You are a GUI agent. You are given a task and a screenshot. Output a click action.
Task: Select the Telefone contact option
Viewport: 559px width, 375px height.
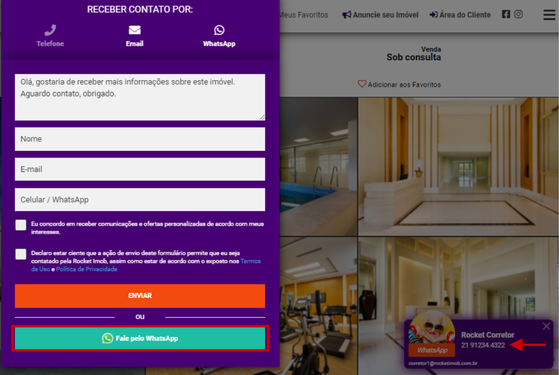pos(50,36)
